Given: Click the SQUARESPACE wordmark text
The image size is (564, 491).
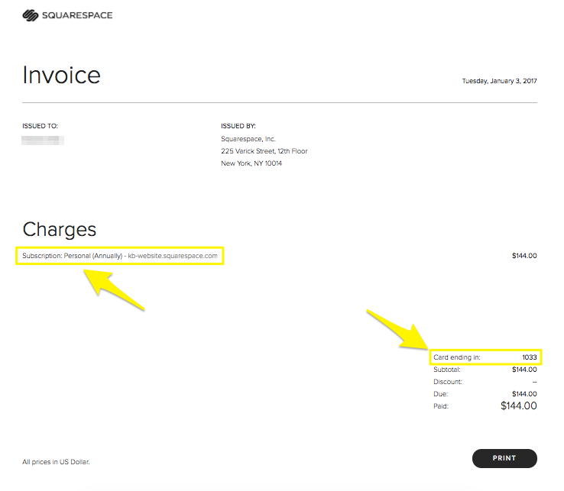Looking at the screenshot, I should (x=77, y=15).
